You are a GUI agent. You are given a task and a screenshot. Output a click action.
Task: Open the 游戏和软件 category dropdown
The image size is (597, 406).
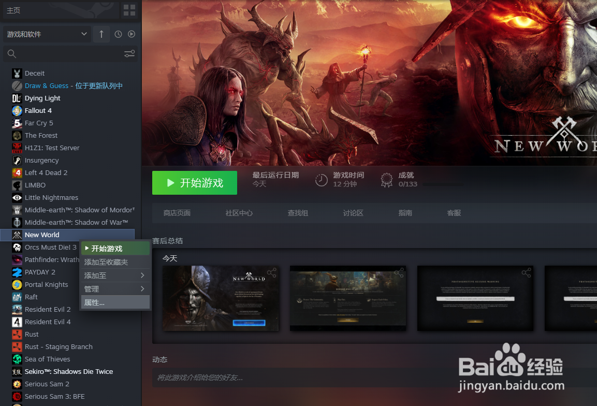pyautogui.click(x=47, y=34)
